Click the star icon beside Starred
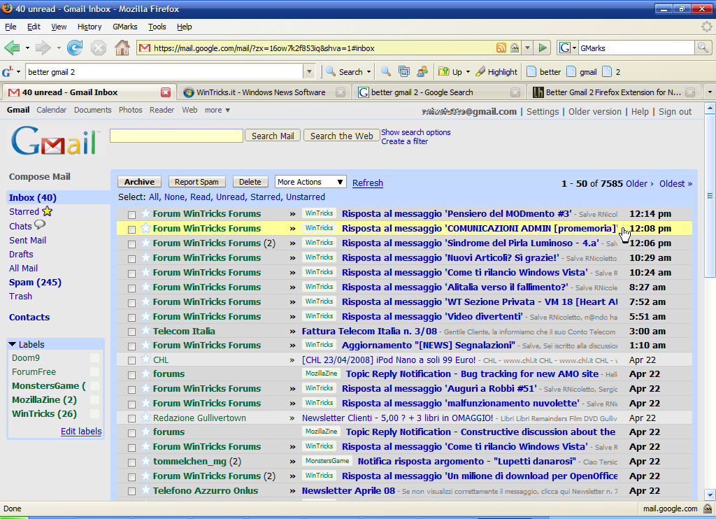The image size is (716, 519). [x=48, y=211]
